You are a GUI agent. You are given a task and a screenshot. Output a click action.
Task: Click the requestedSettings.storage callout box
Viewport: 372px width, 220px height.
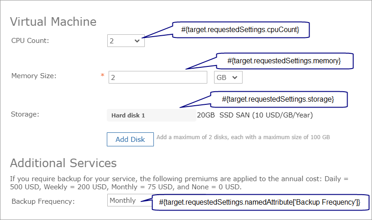coord(278,99)
